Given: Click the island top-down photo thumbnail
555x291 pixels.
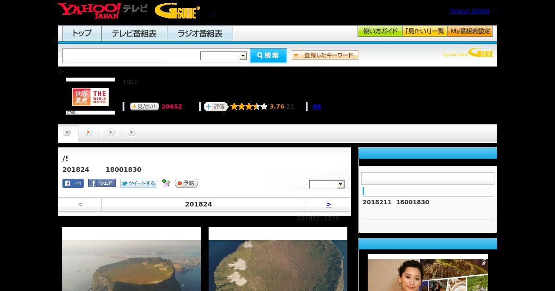Looking at the screenshot, I should 278,259.
